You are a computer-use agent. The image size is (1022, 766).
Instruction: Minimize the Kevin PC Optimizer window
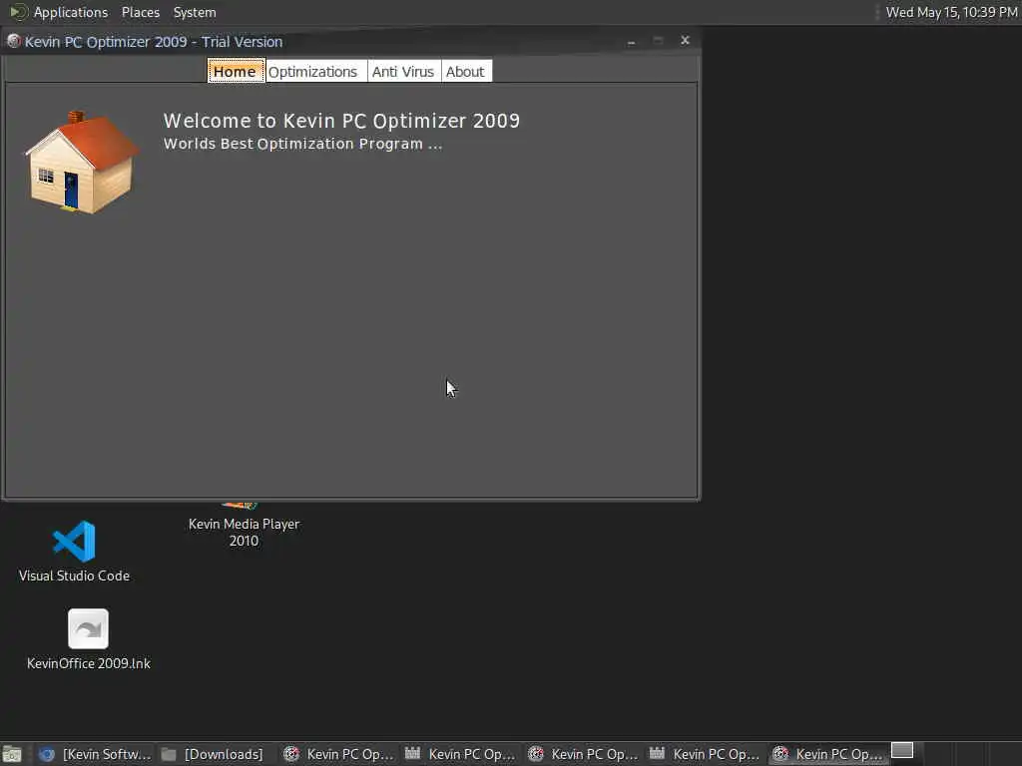coord(631,41)
